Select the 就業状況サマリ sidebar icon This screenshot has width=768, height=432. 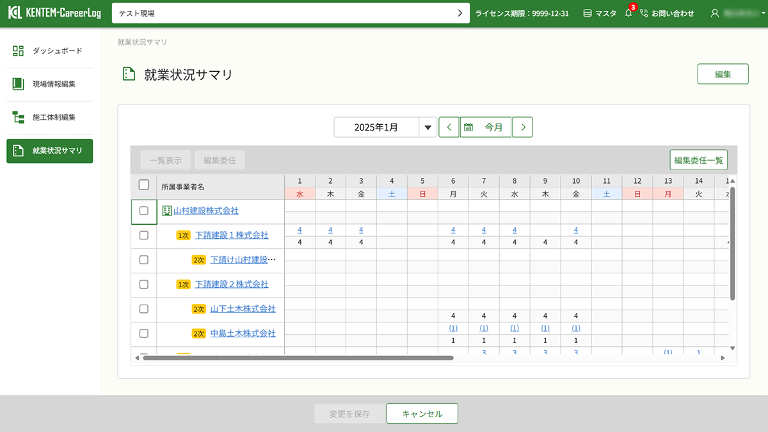19,151
